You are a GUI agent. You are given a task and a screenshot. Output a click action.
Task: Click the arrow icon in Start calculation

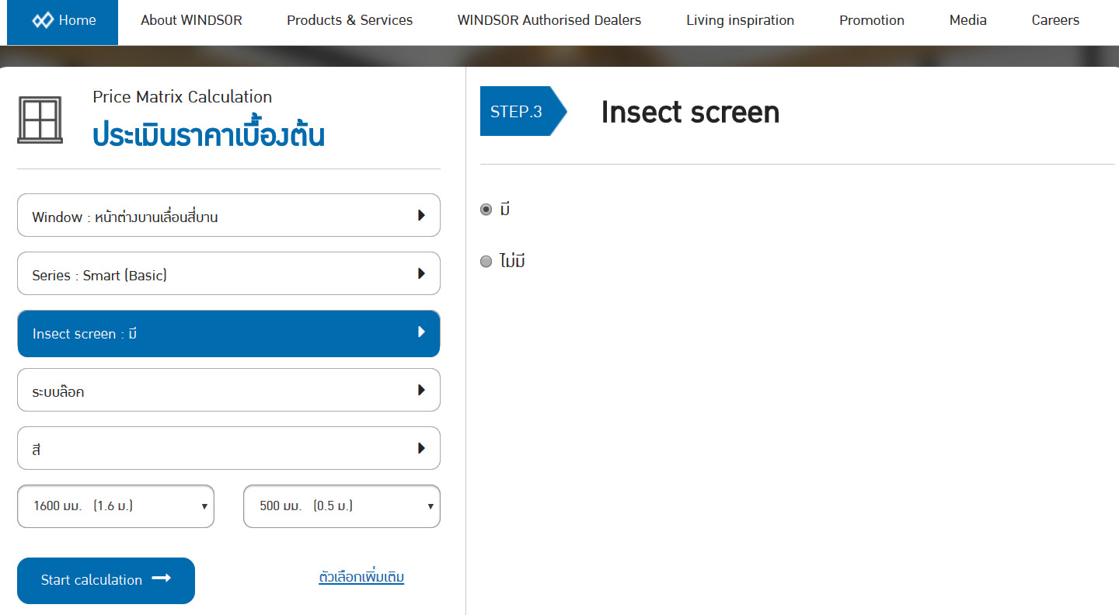(x=161, y=579)
